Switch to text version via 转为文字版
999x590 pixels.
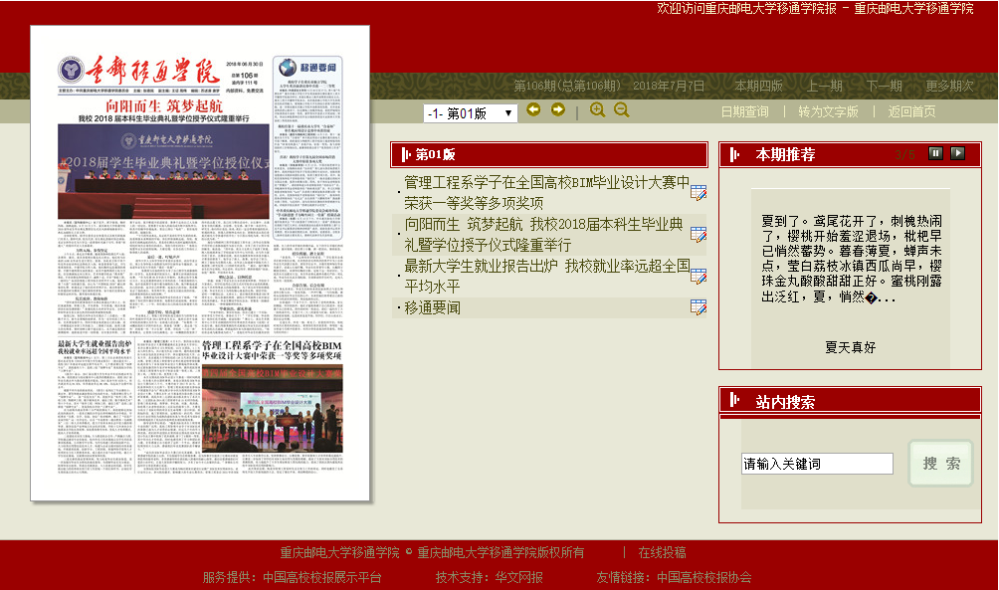[x=828, y=111]
